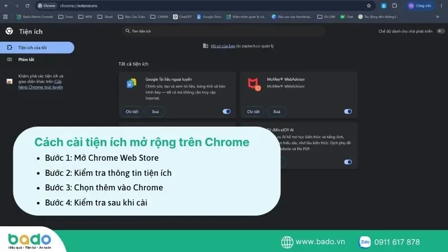Image resolution: width=448 pixels, height=252 pixels.
Task: Click the Tất cả tiện ích heading
Action: (x=133, y=64)
